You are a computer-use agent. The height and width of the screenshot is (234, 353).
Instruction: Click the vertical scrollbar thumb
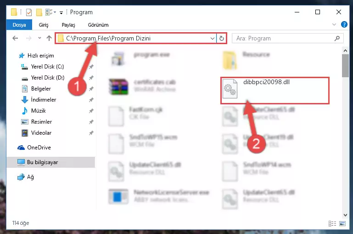(x=345, y=66)
